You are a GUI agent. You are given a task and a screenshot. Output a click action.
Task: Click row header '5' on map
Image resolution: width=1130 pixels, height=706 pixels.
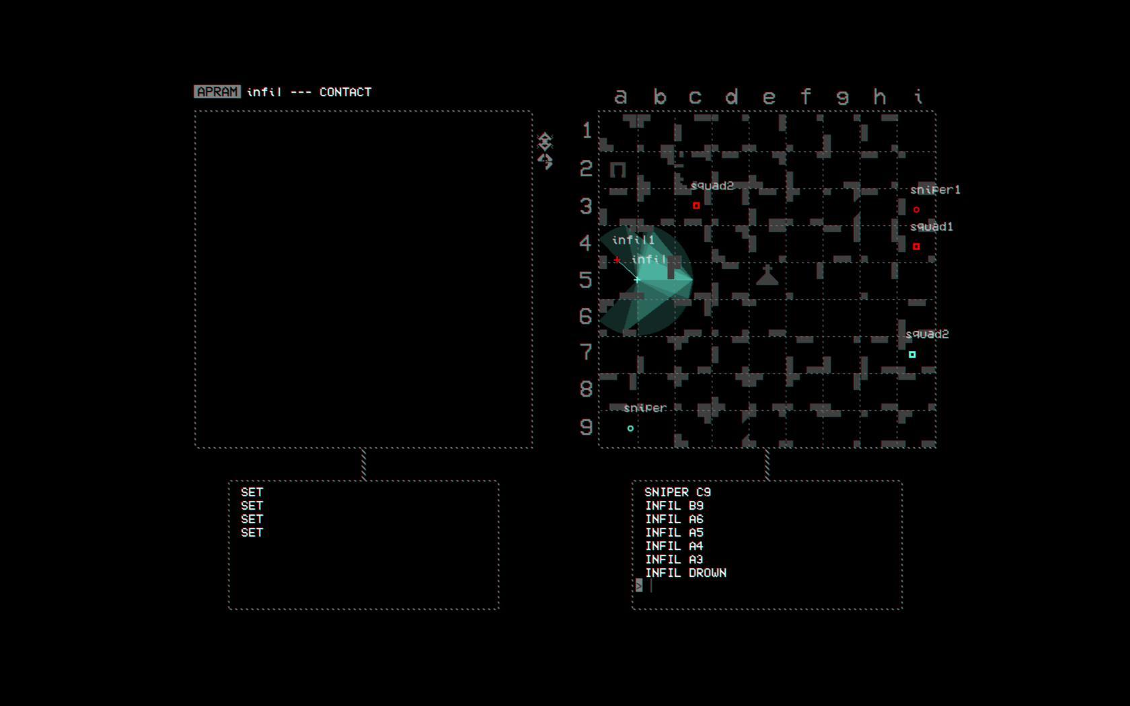coord(586,279)
